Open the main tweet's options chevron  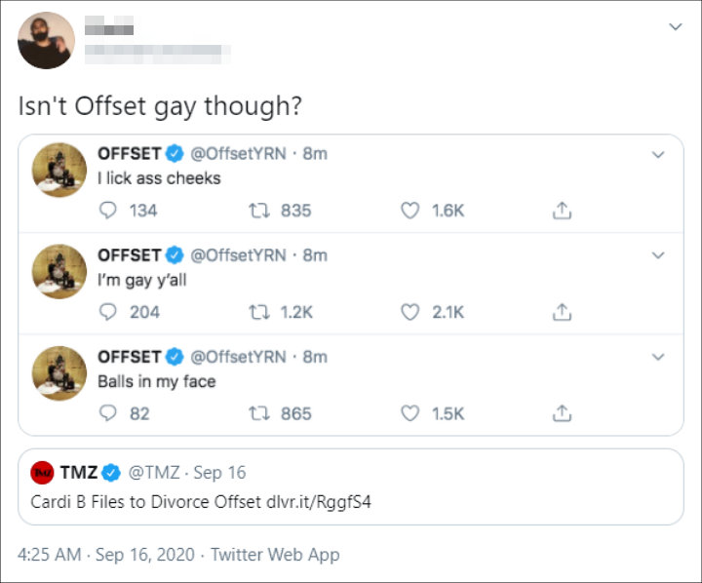click(675, 27)
